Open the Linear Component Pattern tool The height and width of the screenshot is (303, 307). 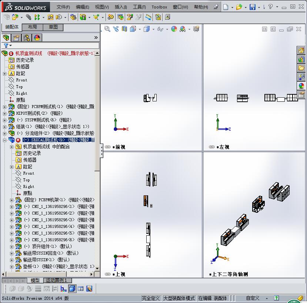coord(37,17)
